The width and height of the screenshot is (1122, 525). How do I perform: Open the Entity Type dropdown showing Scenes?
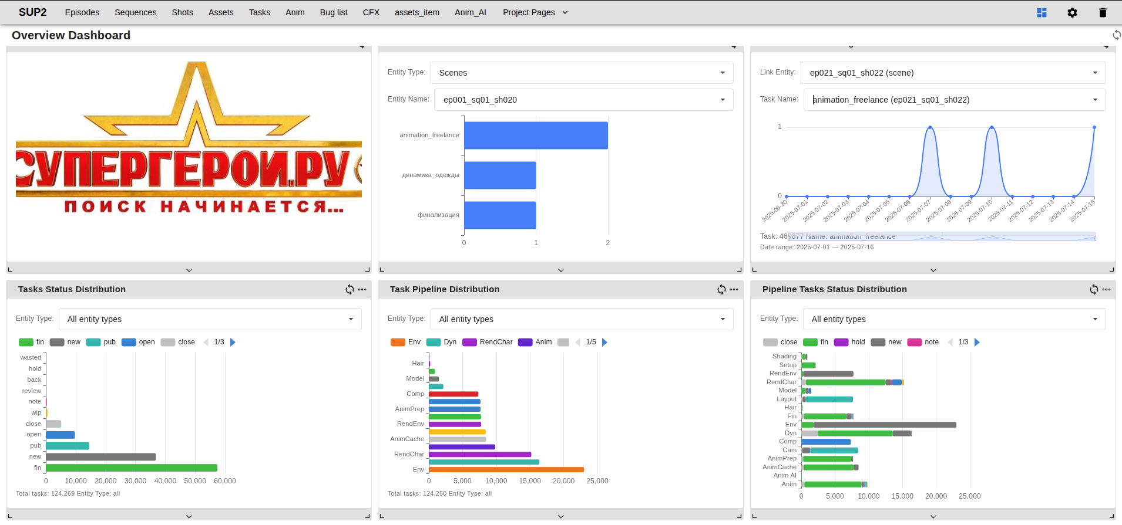(582, 73)
